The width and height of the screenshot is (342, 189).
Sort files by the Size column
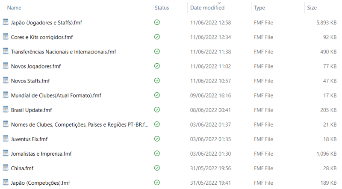coord(312,8)
